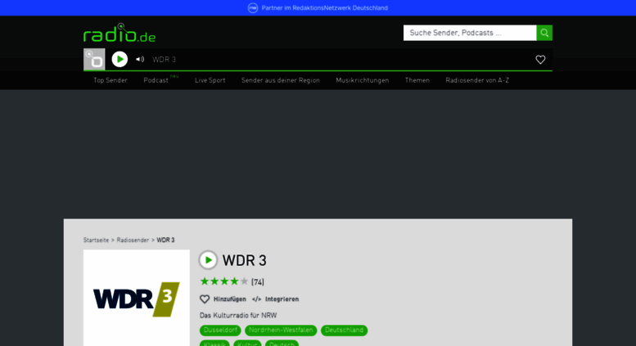Click Partner im RedaktionsNetzwerk Deutschland banner text
The width and height of the screenshot is (636, 346).
pyautogui.click(x=324, y=7)
